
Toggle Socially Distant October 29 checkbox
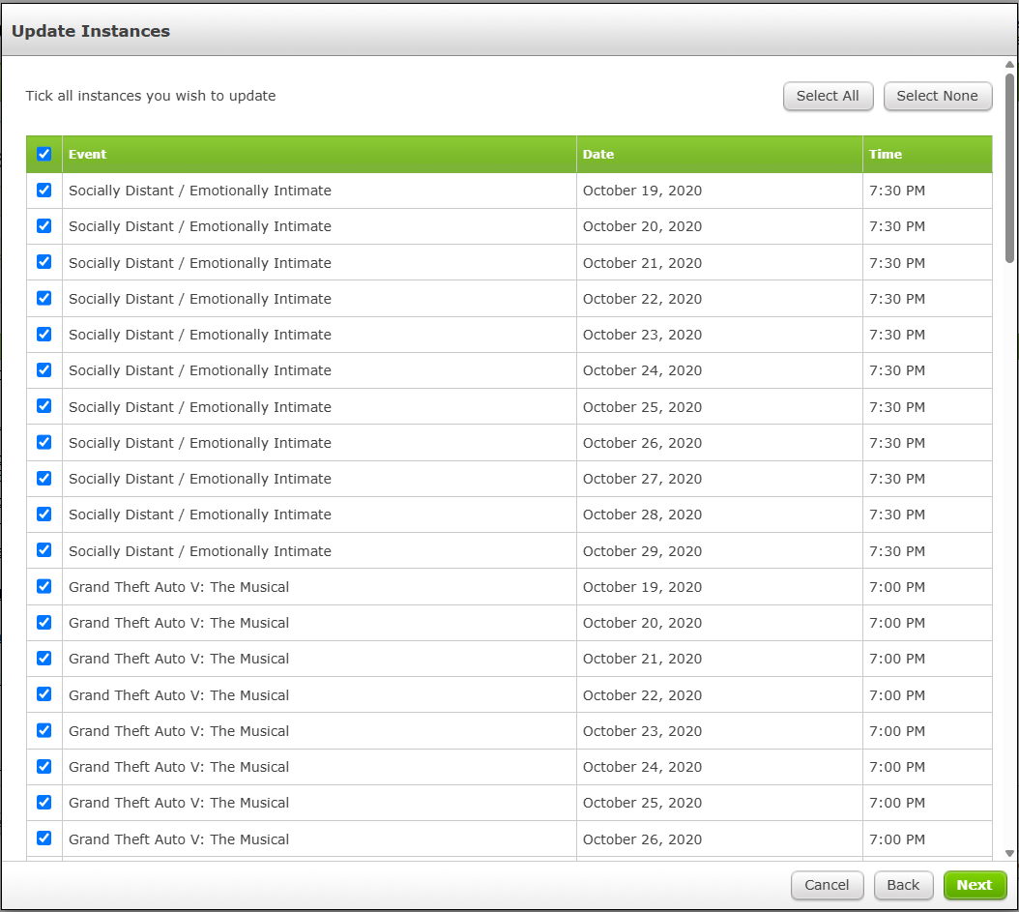click(44, 550)
